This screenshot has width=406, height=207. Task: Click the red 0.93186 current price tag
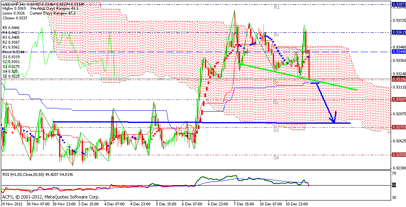click(x=398, y=79)
